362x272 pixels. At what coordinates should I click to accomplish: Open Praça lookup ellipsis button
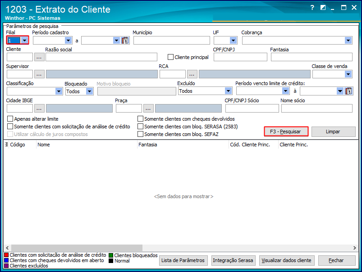click(x=148, y=109)
